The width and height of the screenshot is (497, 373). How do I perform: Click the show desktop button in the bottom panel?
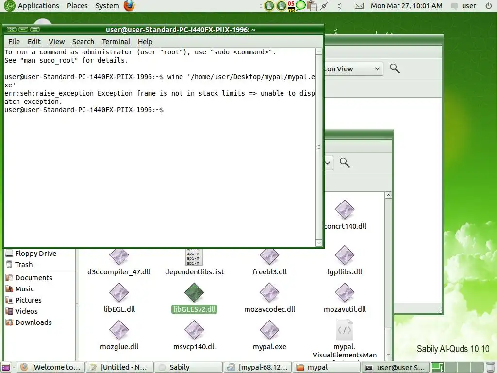(x=6, y=367)
